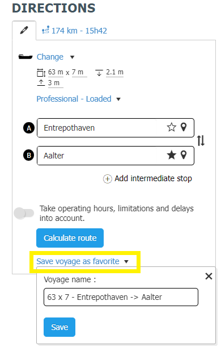Pick Entrepothaven location on map pin
Viewport: 221px width, 351px height.
pos(184,127)
